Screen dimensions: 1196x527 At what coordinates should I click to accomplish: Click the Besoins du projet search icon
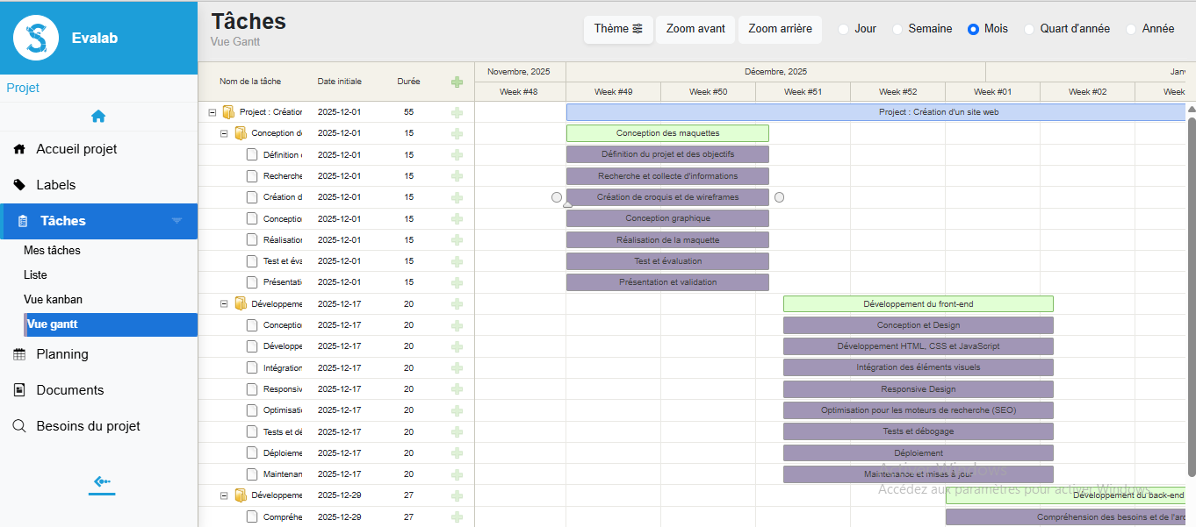(x=19, y=426)
